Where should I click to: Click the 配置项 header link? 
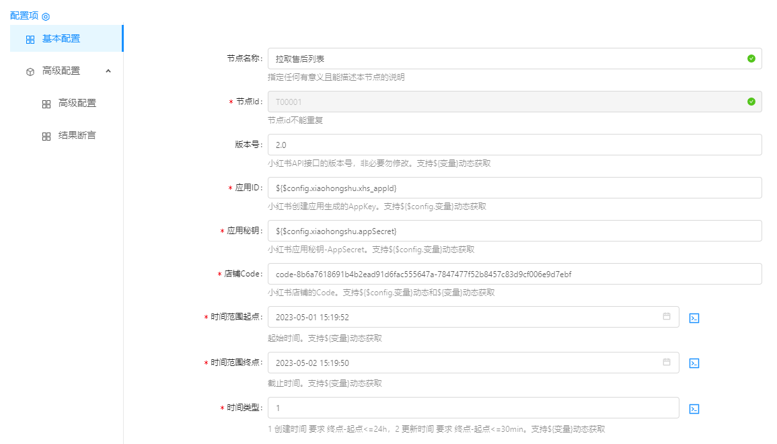tap(24, 15)
